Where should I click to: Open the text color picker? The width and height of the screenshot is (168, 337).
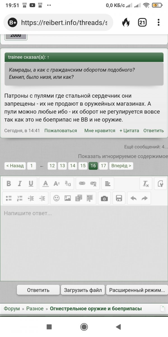(x=46, y=184)
